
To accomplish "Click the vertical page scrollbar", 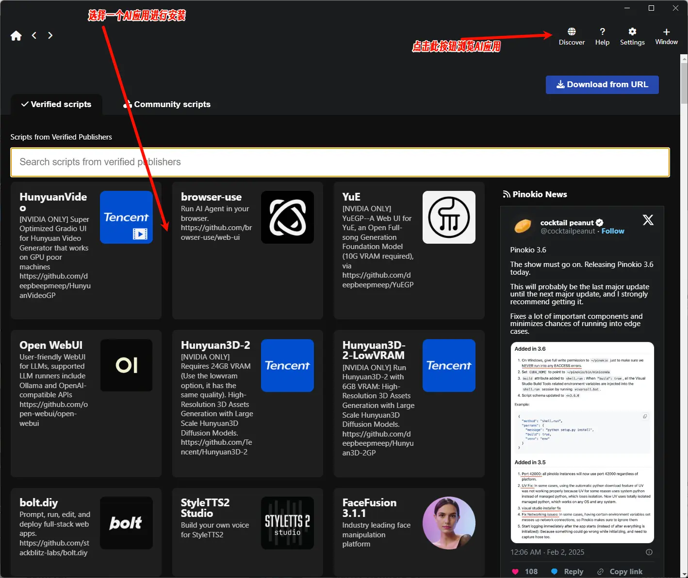I will (x=684, y=82).
